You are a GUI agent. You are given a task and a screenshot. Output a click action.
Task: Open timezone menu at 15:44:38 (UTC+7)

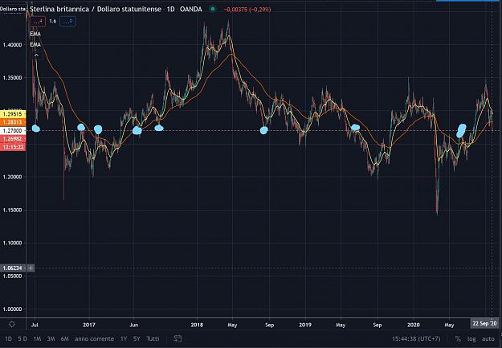pyautogui.click(x=416, y=338)
